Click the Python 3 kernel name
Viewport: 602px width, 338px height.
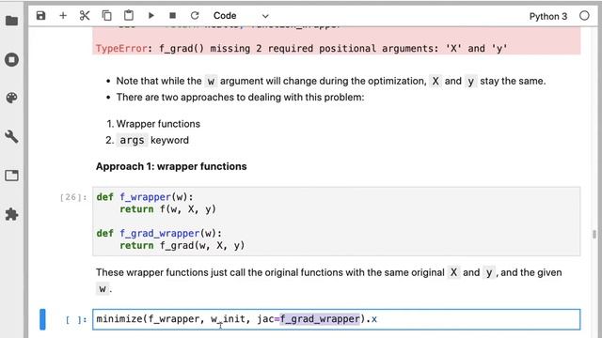[x=547, y=16]
